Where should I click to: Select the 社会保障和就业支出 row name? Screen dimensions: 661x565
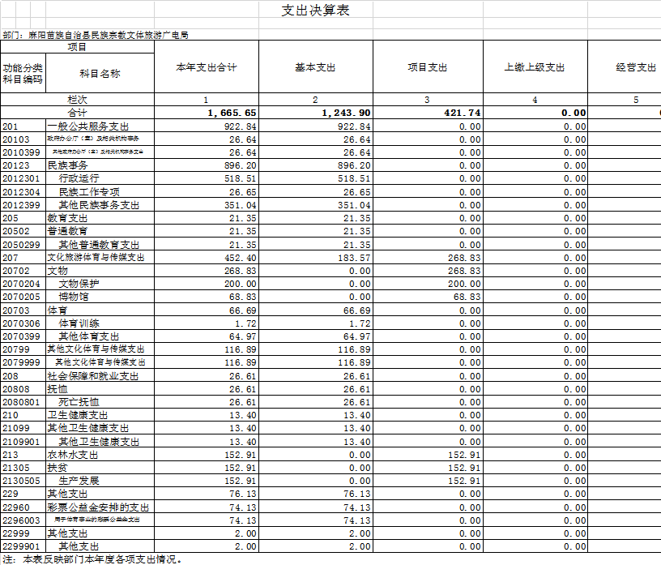click(93, 376)
